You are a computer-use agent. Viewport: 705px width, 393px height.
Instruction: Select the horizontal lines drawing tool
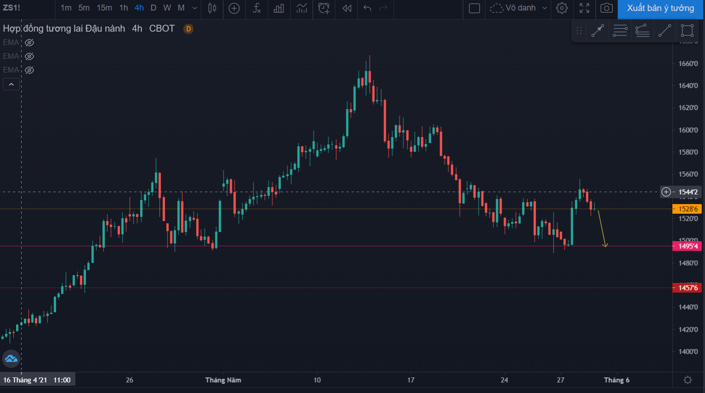coord(620,31)
